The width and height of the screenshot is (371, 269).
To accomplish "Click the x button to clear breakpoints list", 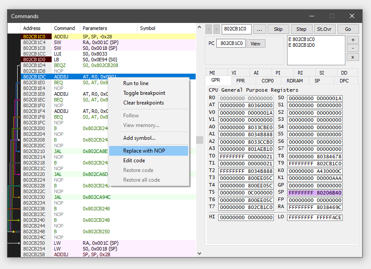I will point(352,57).
